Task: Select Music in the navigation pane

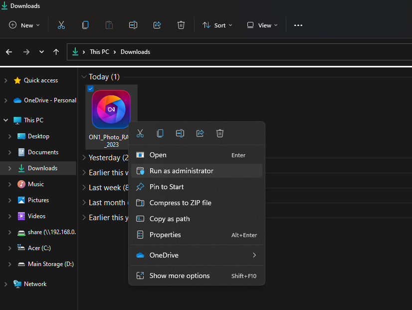Action: pos(36,184)
